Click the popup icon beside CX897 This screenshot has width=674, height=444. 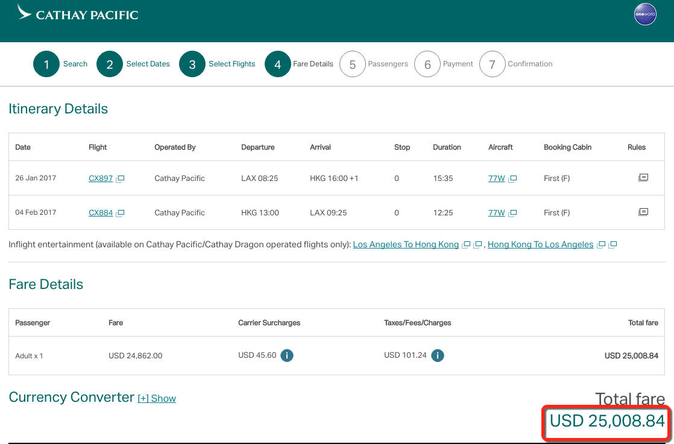coord(120,179)
